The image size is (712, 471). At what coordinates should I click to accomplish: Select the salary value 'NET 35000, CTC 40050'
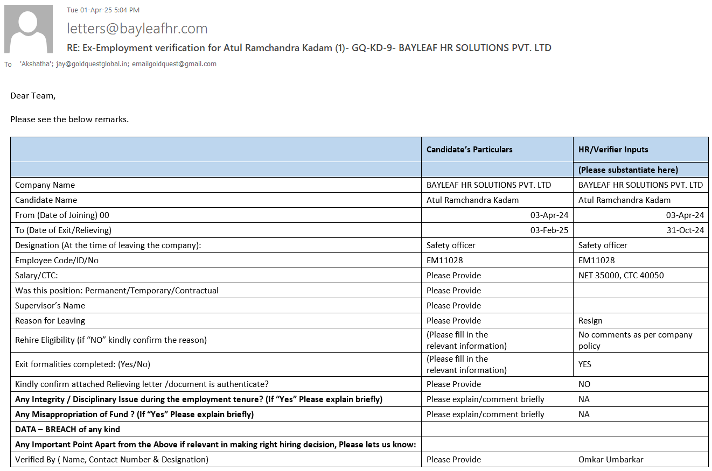coord(622,276)
